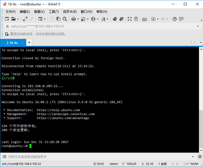
Task: Click the Lock screen padlock icon
Action: pos(136,19)
